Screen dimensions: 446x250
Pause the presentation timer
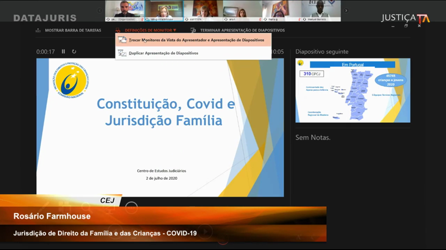[x=63, y=51]
